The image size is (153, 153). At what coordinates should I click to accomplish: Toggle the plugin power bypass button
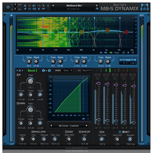[8, 7]
